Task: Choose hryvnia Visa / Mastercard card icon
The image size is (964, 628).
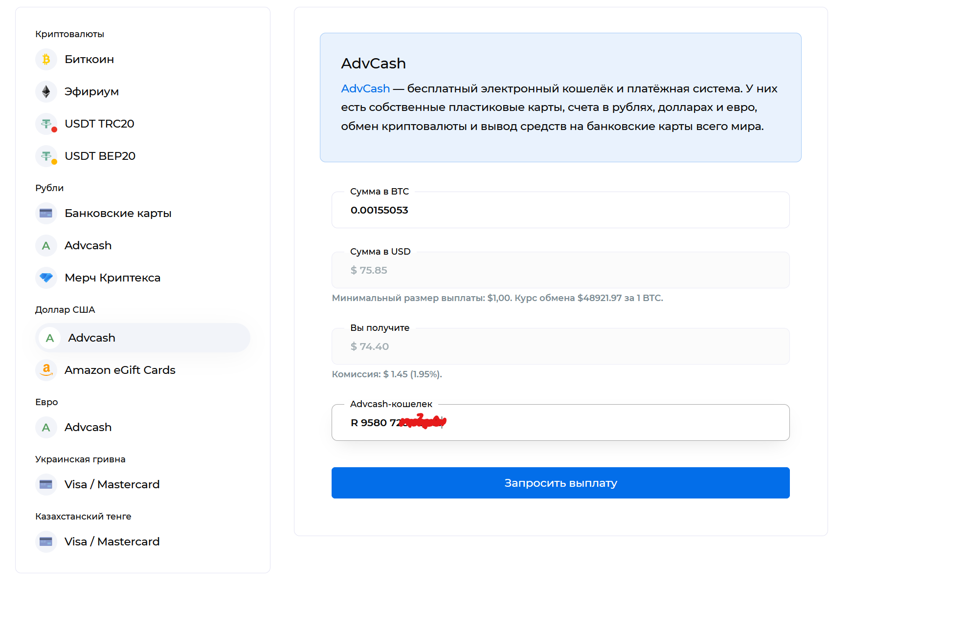Action: tap(46, 485)
